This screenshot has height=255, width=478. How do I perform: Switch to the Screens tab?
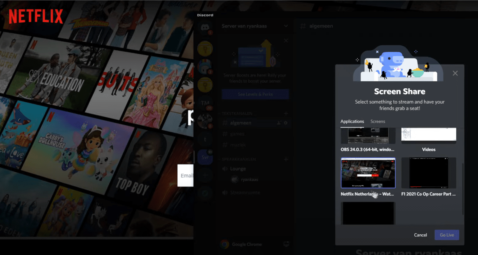tap(377, 121)
